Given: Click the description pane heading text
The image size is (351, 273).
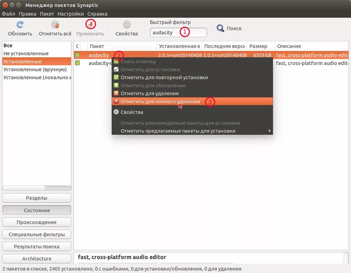Looking at the screenshot, I should (x=122, y=257).
